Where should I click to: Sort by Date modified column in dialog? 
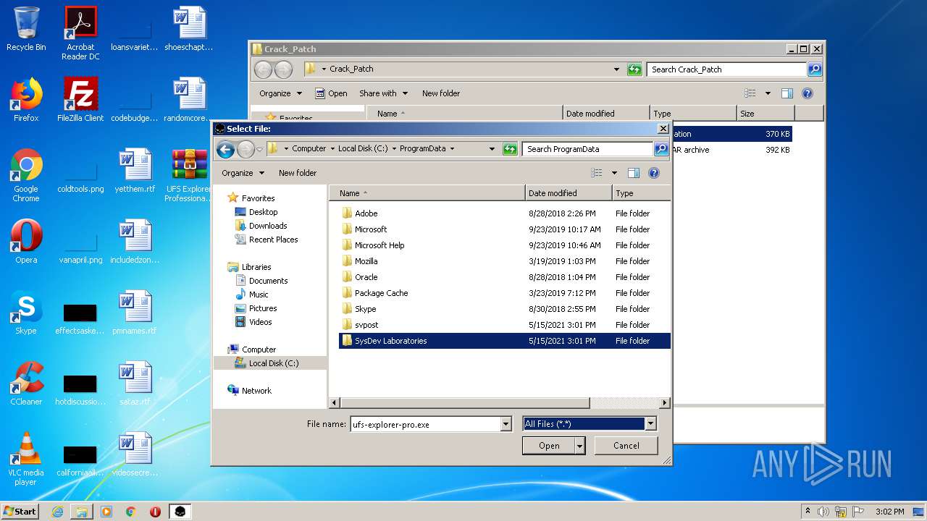tap(569, 193)
